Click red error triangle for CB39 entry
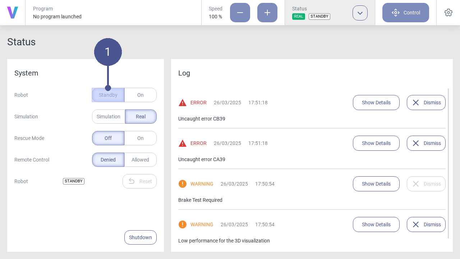Screen dimensions: 460x259 (x=183, y=103)
